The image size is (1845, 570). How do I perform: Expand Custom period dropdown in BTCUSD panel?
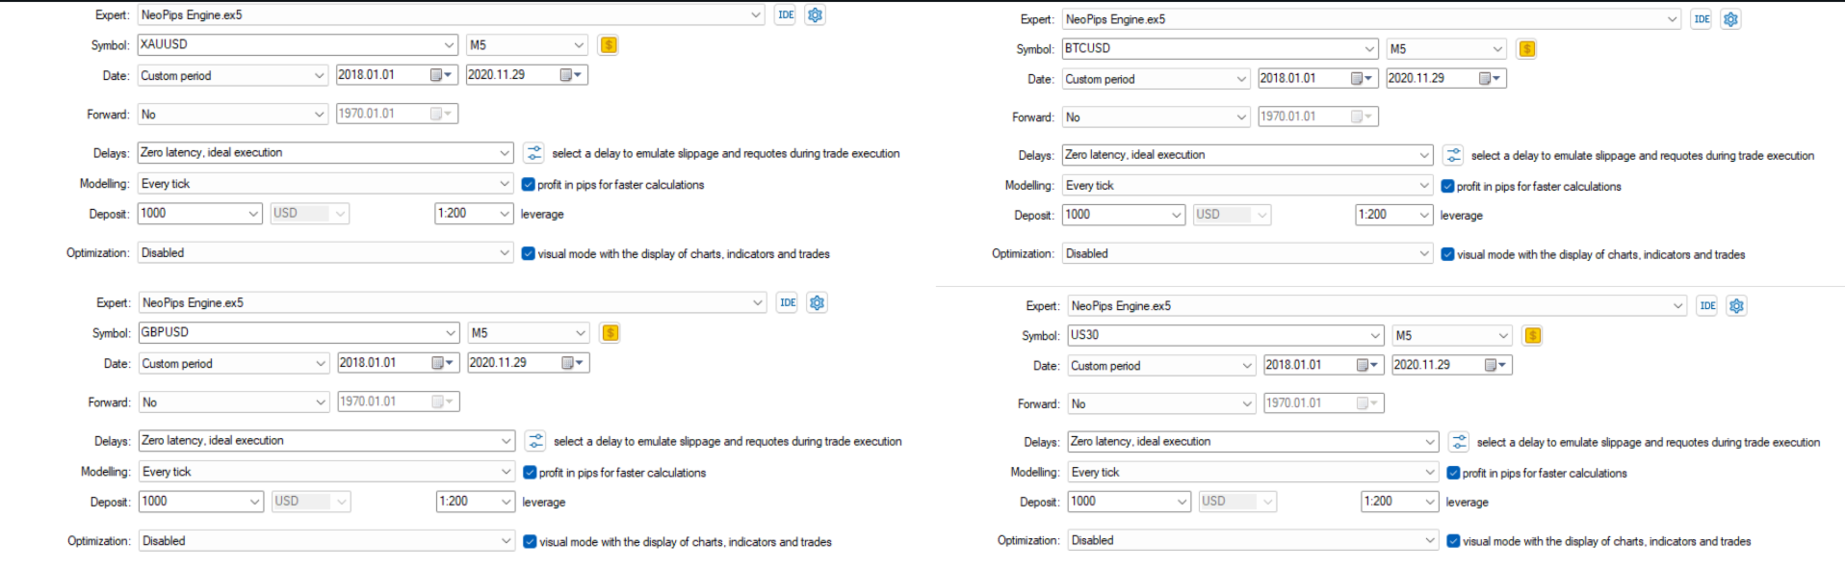point(1241,80)
